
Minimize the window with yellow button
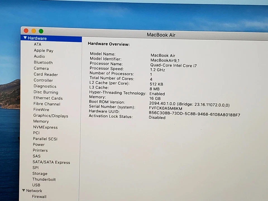[x=33, y=31]
